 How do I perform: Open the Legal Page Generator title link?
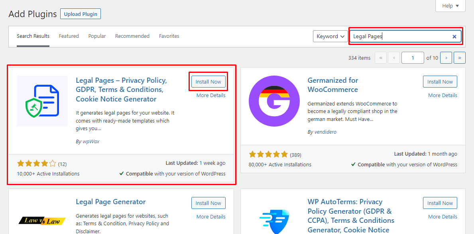click(111, 202)
